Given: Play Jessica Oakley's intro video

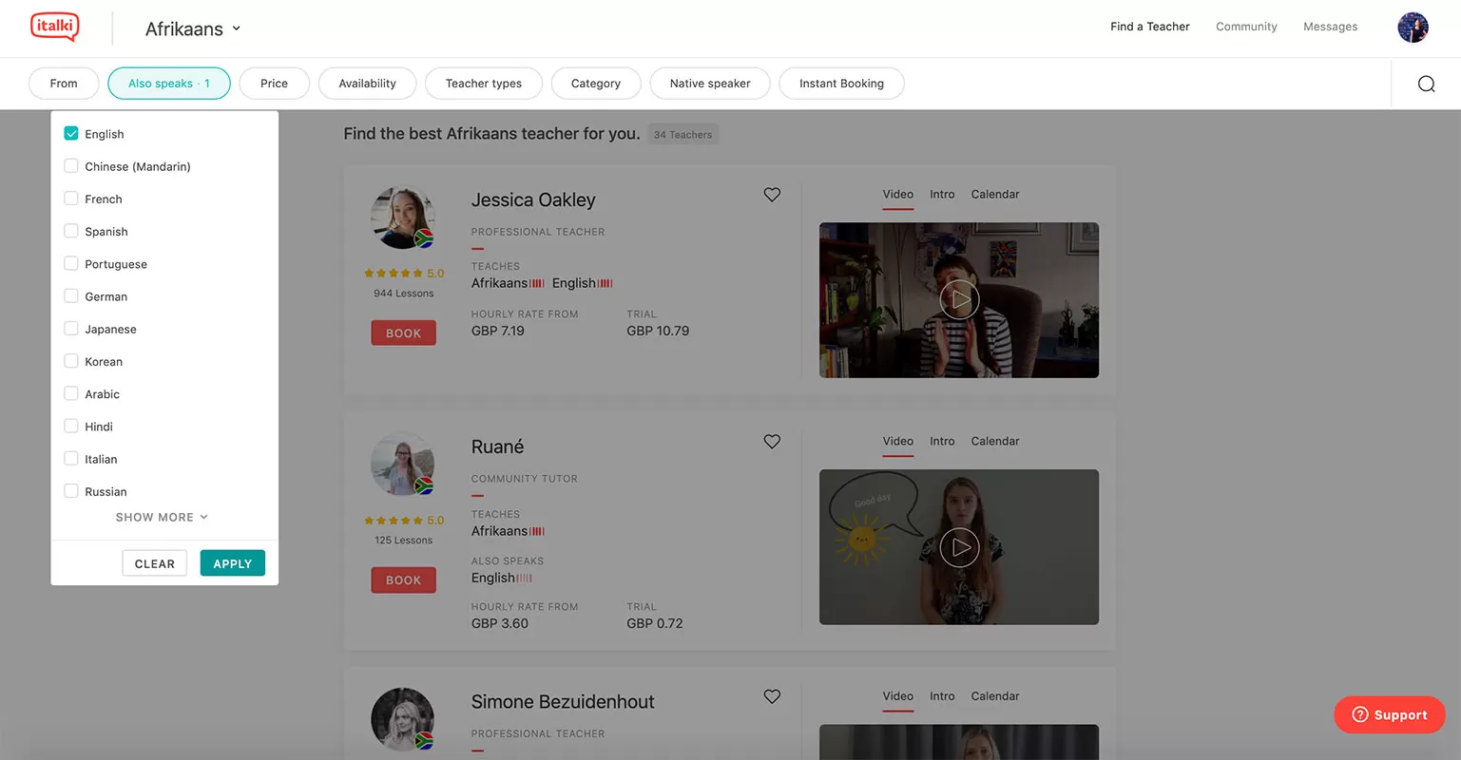Looking at the screenshot, I should point(959,300).
